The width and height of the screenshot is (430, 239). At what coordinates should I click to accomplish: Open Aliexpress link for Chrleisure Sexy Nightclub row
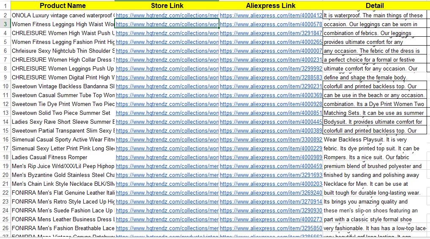[x=271, y=51]
